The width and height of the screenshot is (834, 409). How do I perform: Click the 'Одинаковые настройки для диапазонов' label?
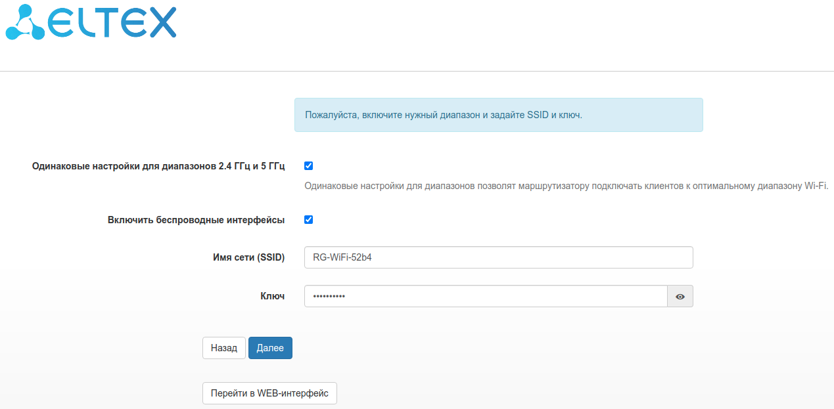tap(158, 167)
